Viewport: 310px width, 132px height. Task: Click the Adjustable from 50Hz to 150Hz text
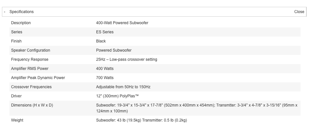[123, 87]
